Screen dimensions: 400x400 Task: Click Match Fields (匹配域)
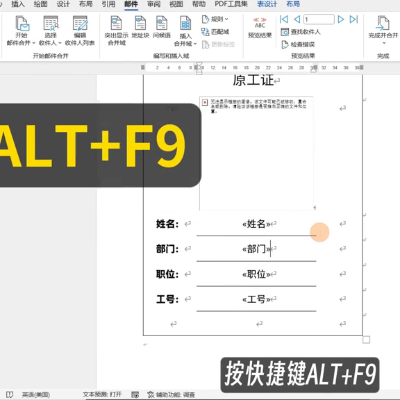[215, 32]
